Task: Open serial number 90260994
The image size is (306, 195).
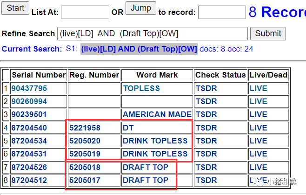Action: pyautogui.click(x=29, y=102)
